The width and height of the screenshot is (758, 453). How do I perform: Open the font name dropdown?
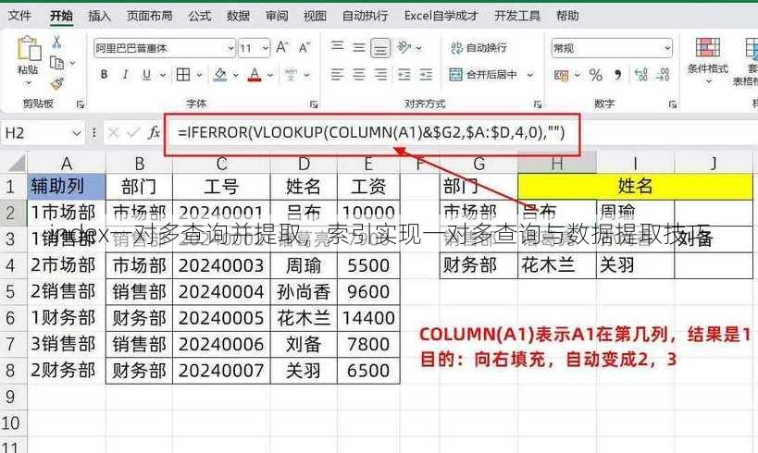coord(230,48)
